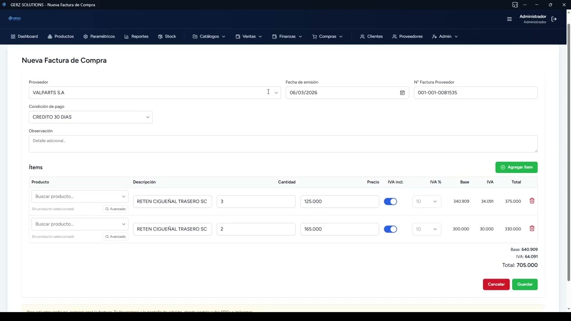Open the calendar picker for Fecha de emisión

tap(402, 93)
